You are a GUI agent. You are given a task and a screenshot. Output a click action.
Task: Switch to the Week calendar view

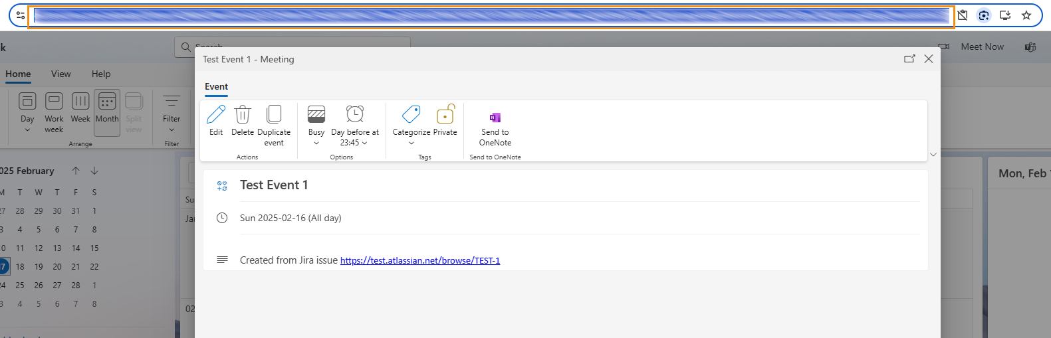click(80, 108)
